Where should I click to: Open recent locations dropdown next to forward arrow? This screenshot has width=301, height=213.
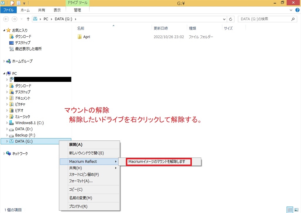coord(21,19)
